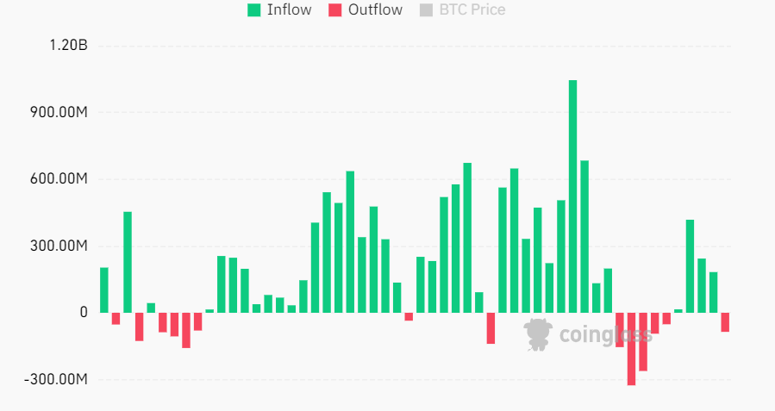Image resolution: width=775 pixels, height=411 pixels.
Task: Click the first green bar on far left
Action: (x=104, y=290)
